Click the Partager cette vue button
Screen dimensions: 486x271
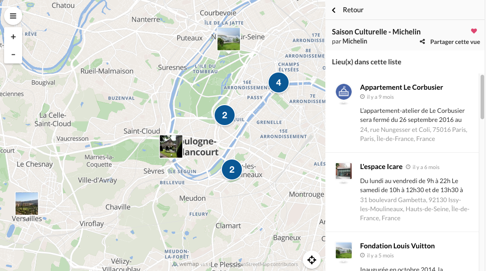(455, 42)
